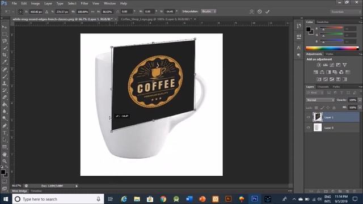Switch to the Styles tab
363x204 pixels.
click(x=329, y=54)
